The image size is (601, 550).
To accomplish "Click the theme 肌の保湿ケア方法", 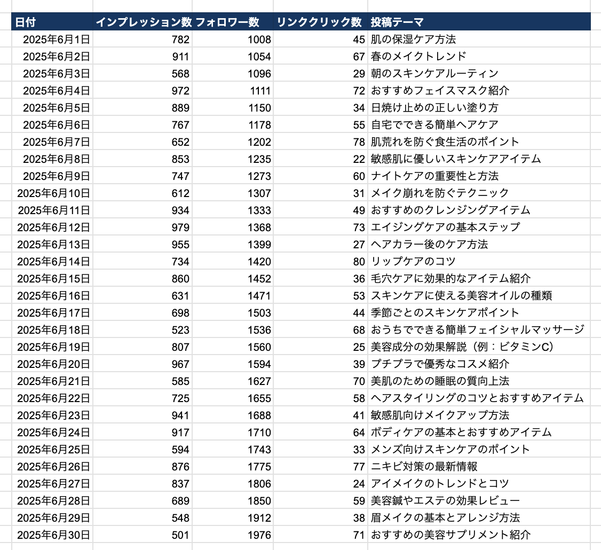I will click(479, 39).
